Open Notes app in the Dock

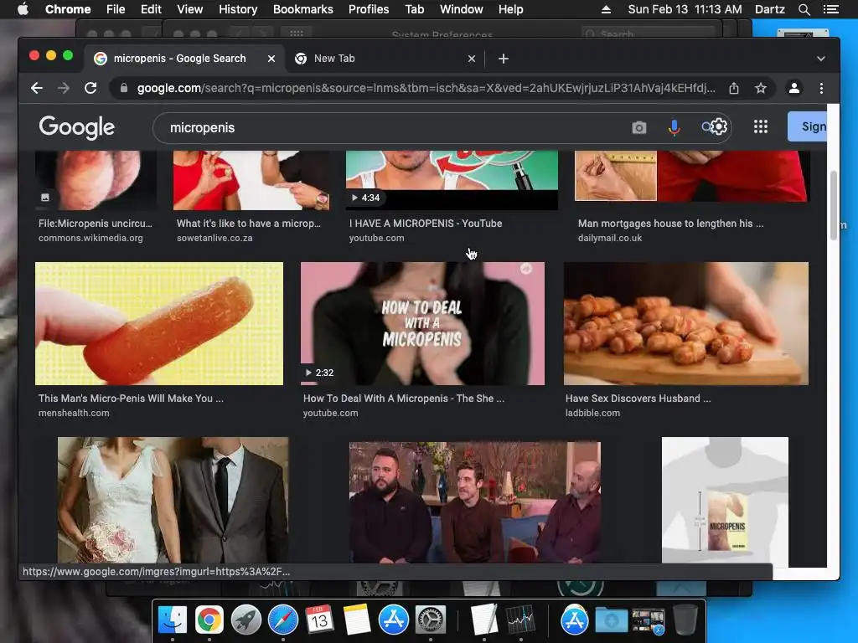tap(357, 620)
